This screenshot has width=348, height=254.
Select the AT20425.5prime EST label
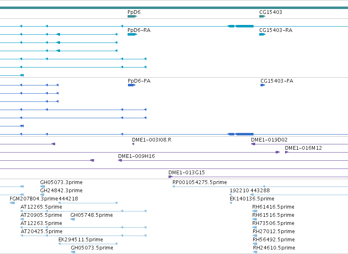42,232
